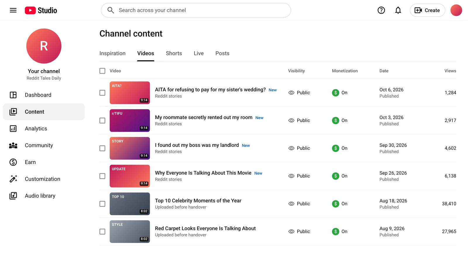Switch to the Shorts tab
The width and height of the screenshot is (468, 263).
[x=174, y=53]
